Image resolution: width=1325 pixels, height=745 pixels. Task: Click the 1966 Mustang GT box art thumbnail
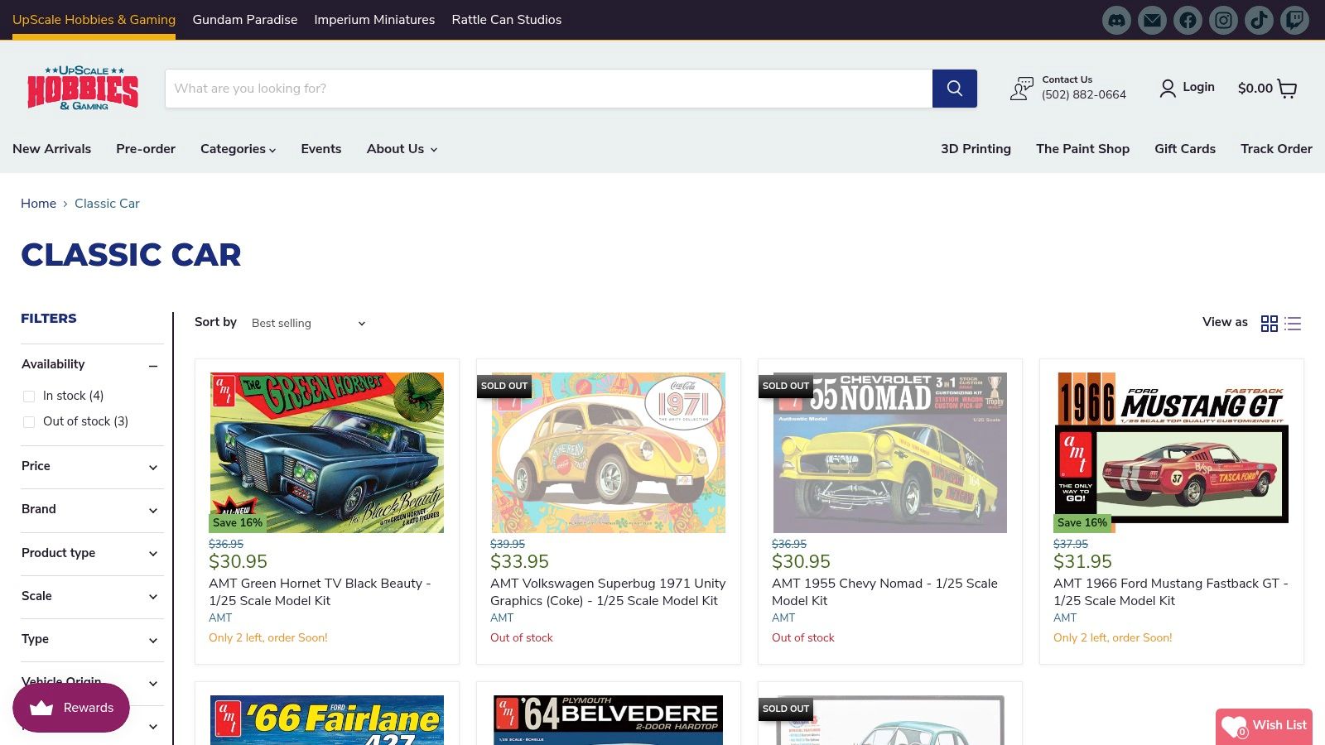click(x=1172, y=453)
